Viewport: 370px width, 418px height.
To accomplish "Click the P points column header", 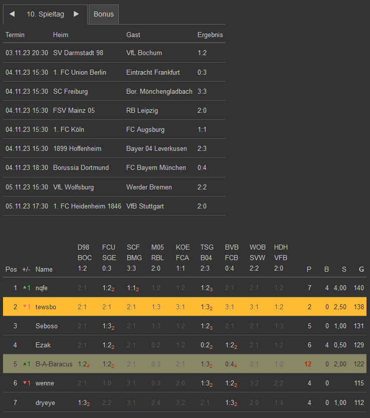I will 309,269.
